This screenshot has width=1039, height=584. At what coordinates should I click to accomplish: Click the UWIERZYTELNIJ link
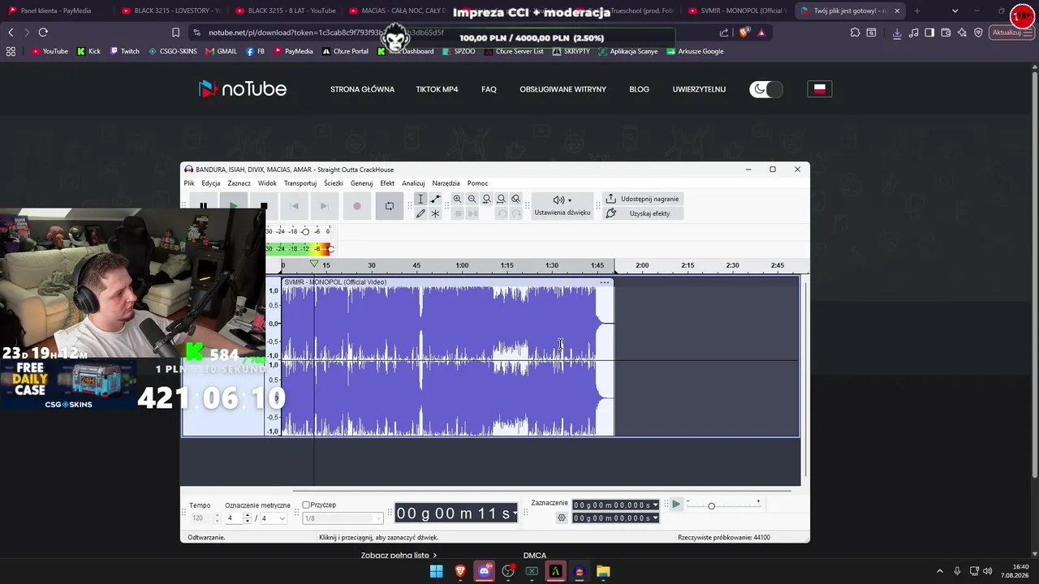[x=699, y=89]
